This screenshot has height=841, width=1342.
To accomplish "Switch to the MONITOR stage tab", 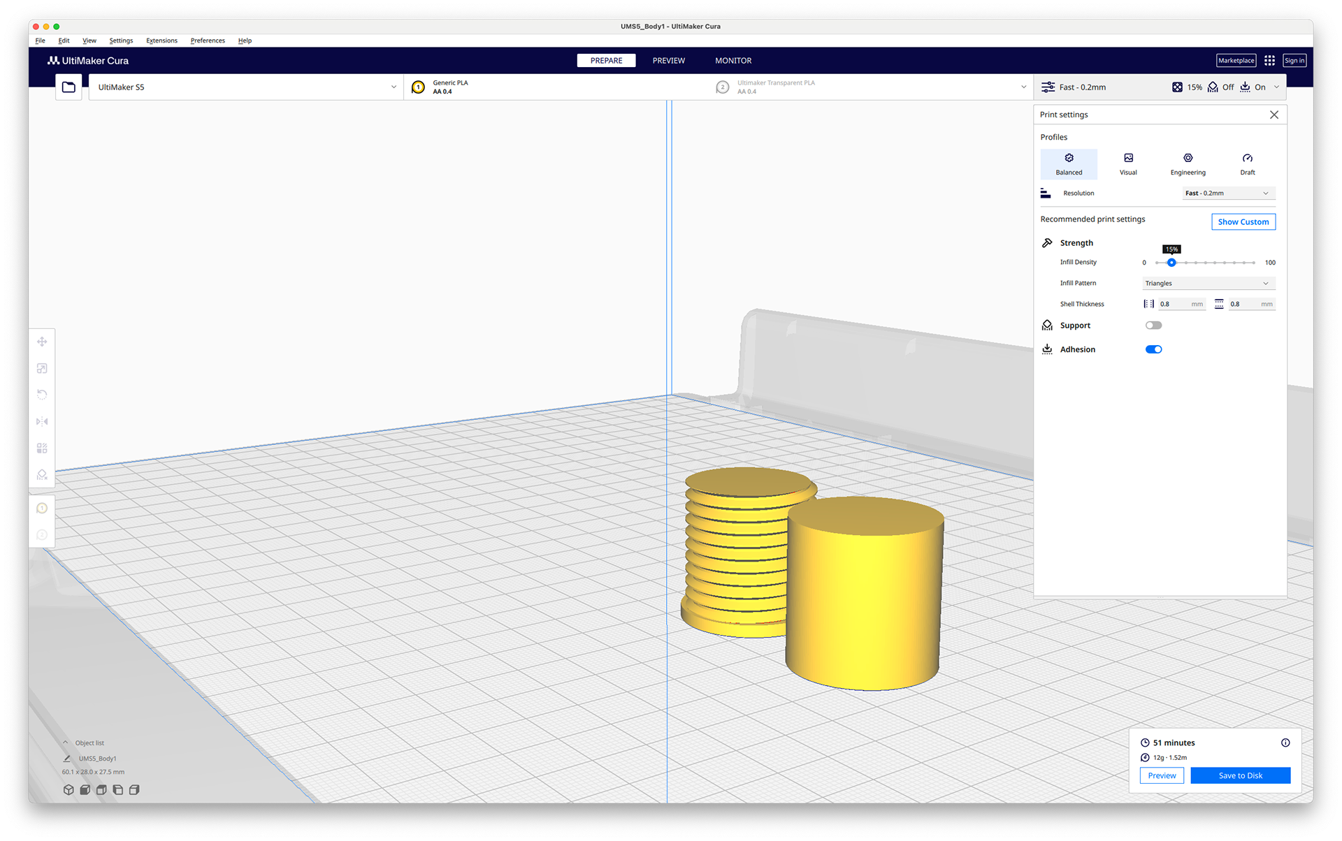I will coord(733,61).
